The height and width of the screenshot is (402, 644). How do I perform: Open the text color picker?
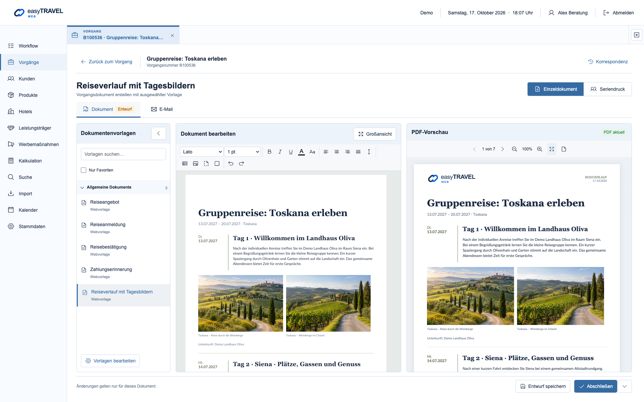302,152
